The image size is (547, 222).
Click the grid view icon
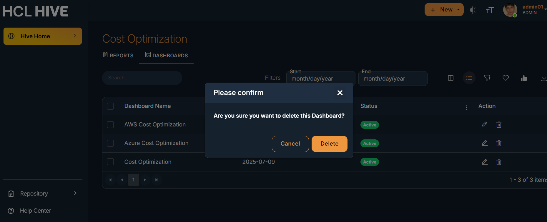pyautogui.click(x=451, y=78)
